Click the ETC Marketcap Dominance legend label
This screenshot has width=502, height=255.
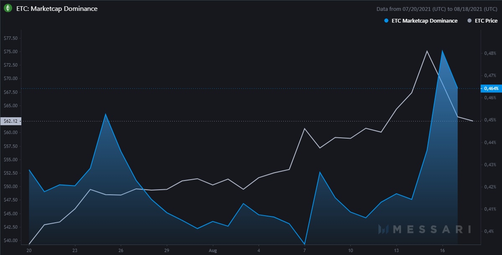tap(424, 21)
